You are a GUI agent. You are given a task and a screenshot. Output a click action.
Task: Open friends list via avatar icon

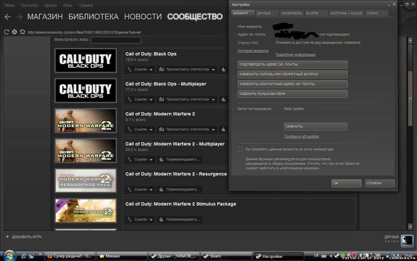pos(407,241)
